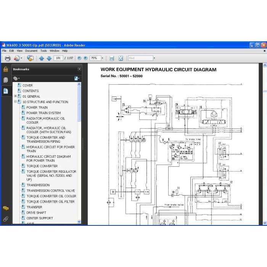Open the Tools menu
Image resolution: width=267 pixels, height=267 pixels.
[43, 51]
